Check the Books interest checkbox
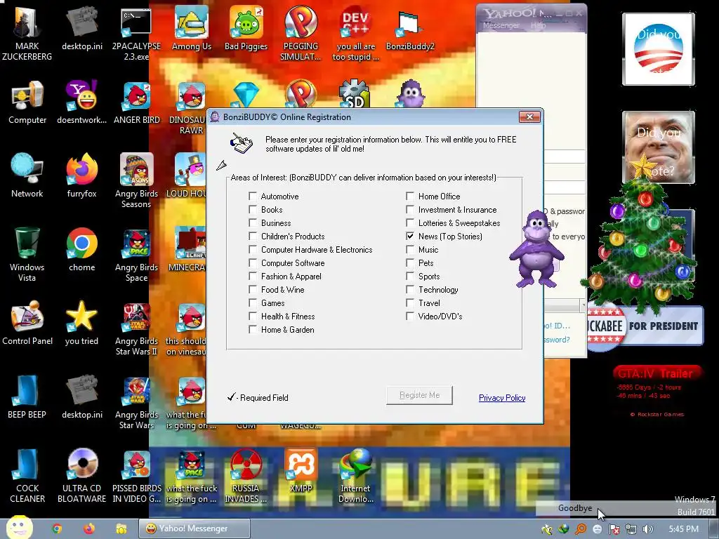Image resolution: width=719 pixels, height=539 pixels. 253,209
